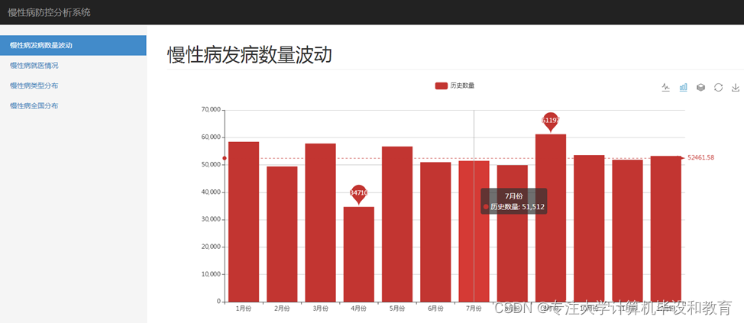Click the 6月份 axis label
Viewport: 744px width, 323px height.
tap(435, 308)
